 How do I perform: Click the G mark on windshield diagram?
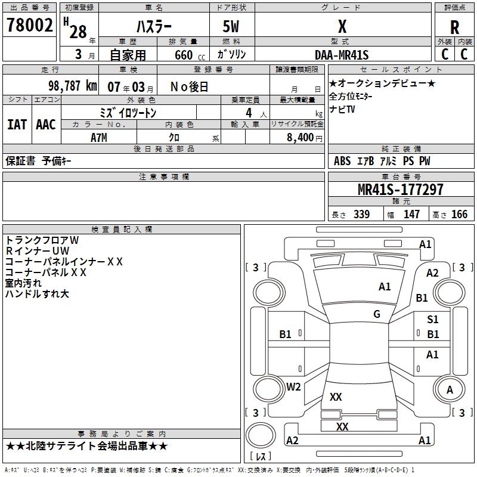(x=377, y=314)
